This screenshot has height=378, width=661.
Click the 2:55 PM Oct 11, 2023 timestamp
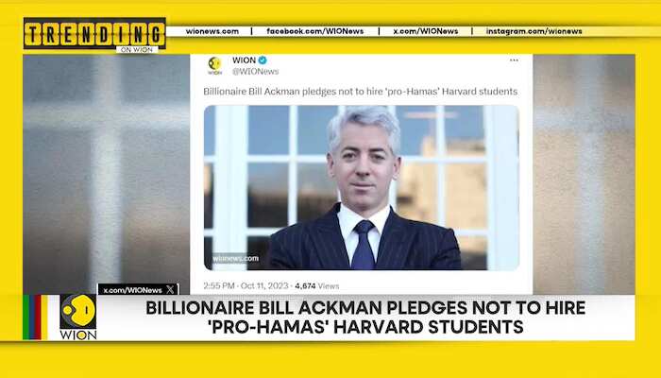[x=246, y=286]
